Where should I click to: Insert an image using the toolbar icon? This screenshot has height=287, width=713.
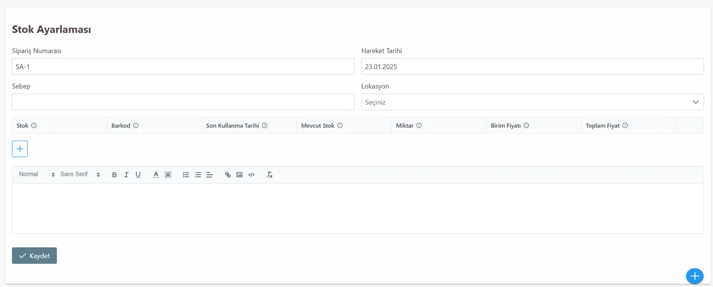click(239, 175)
